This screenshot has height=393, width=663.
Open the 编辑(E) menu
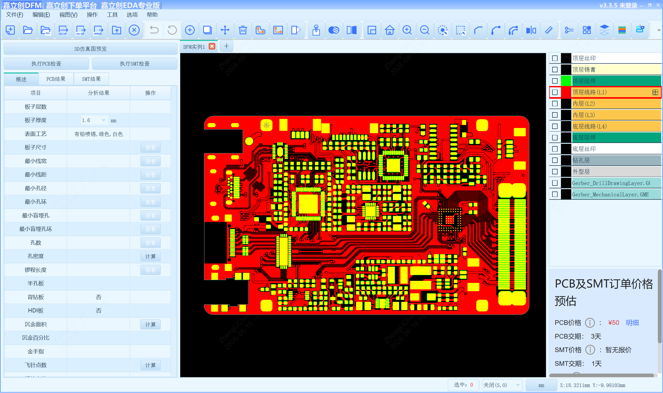click(41, 15)
